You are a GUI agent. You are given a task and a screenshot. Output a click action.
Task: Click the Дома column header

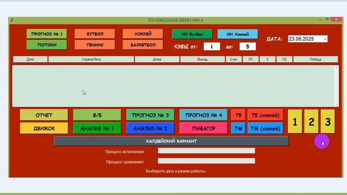click(157, 59)
